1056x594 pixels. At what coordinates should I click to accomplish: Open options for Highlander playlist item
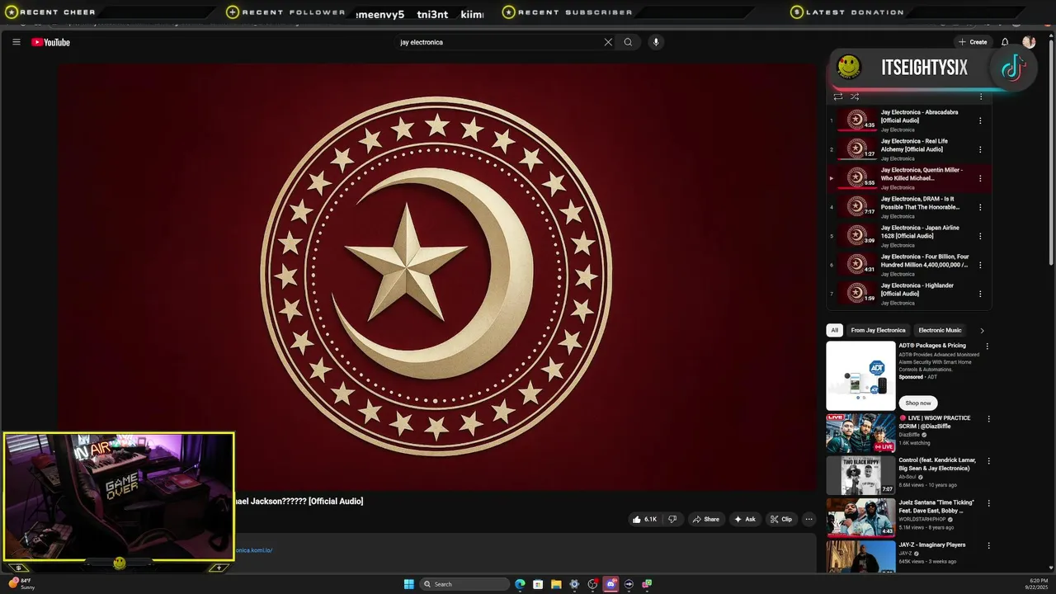[980, 294]
